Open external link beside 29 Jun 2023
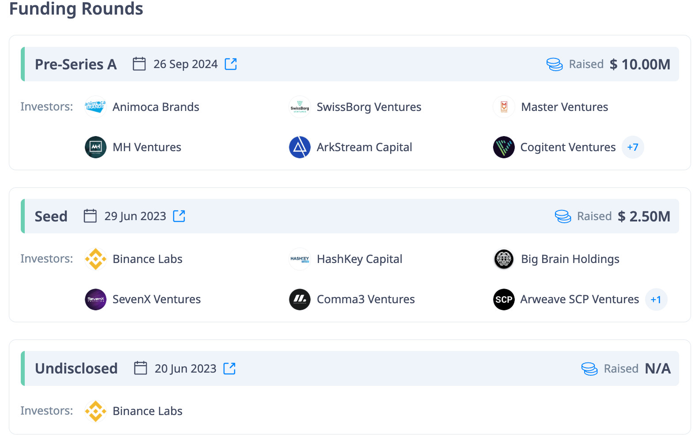The width and height of the screenshot is (699, 442). click(x=179, y=216)
